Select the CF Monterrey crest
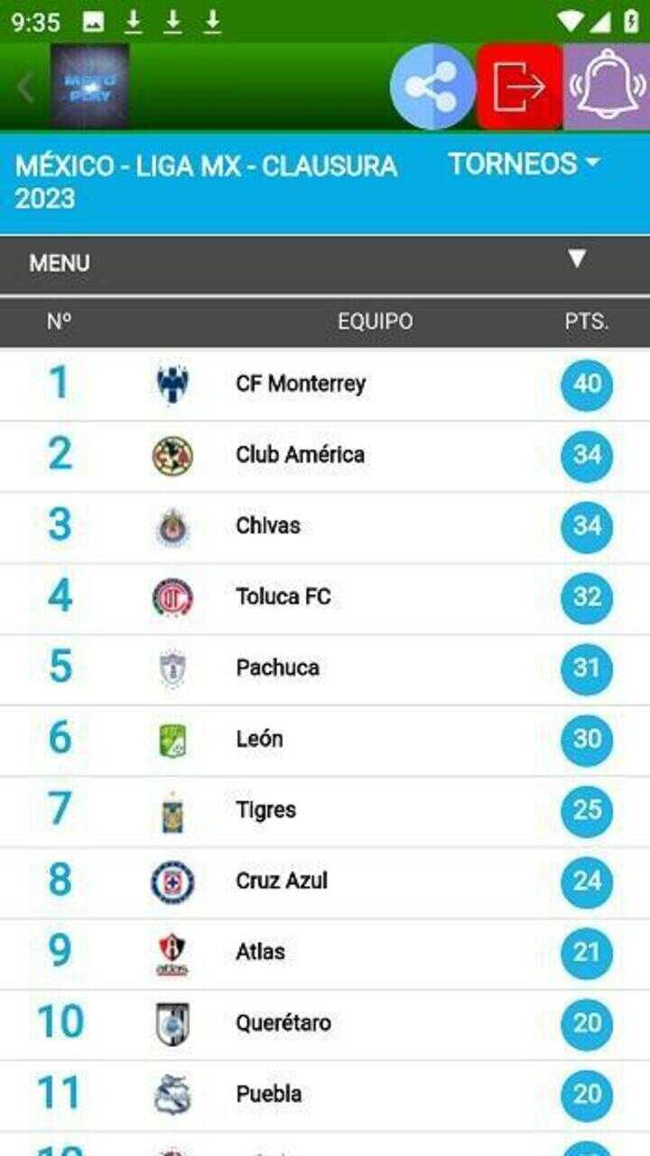This screenshot has height=1156, width=650. [x=172, y=385]
